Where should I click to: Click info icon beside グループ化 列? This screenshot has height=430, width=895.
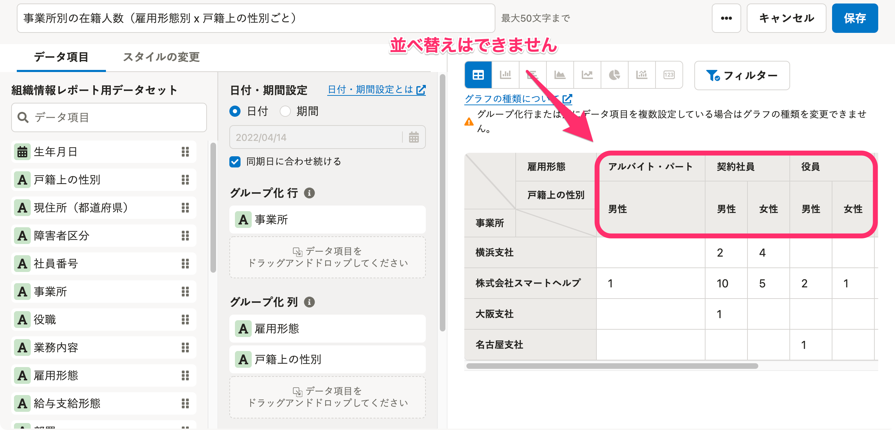309,302
